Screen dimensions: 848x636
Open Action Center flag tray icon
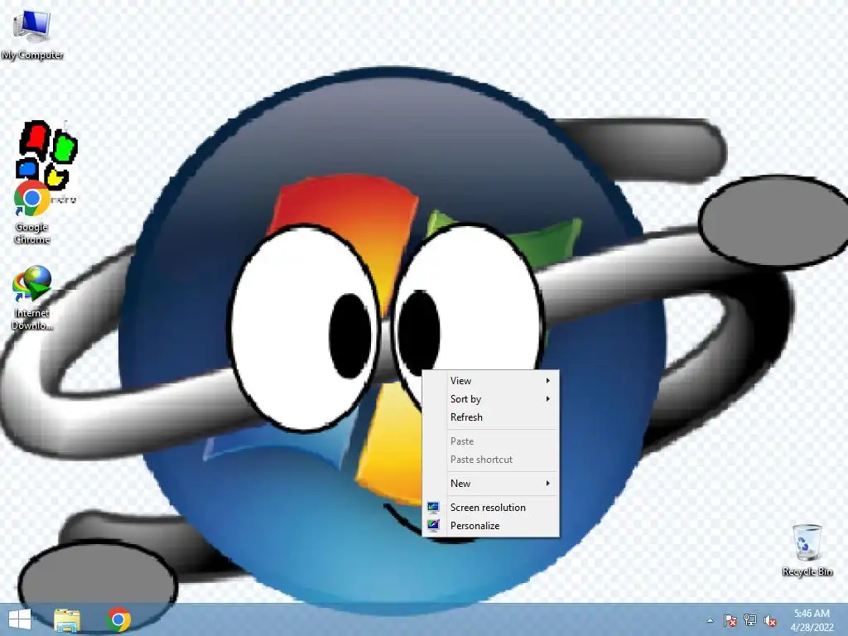pos(730,620)
